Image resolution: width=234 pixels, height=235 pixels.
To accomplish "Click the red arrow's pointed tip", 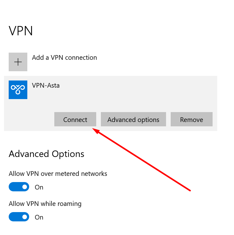I will [94, 130].
